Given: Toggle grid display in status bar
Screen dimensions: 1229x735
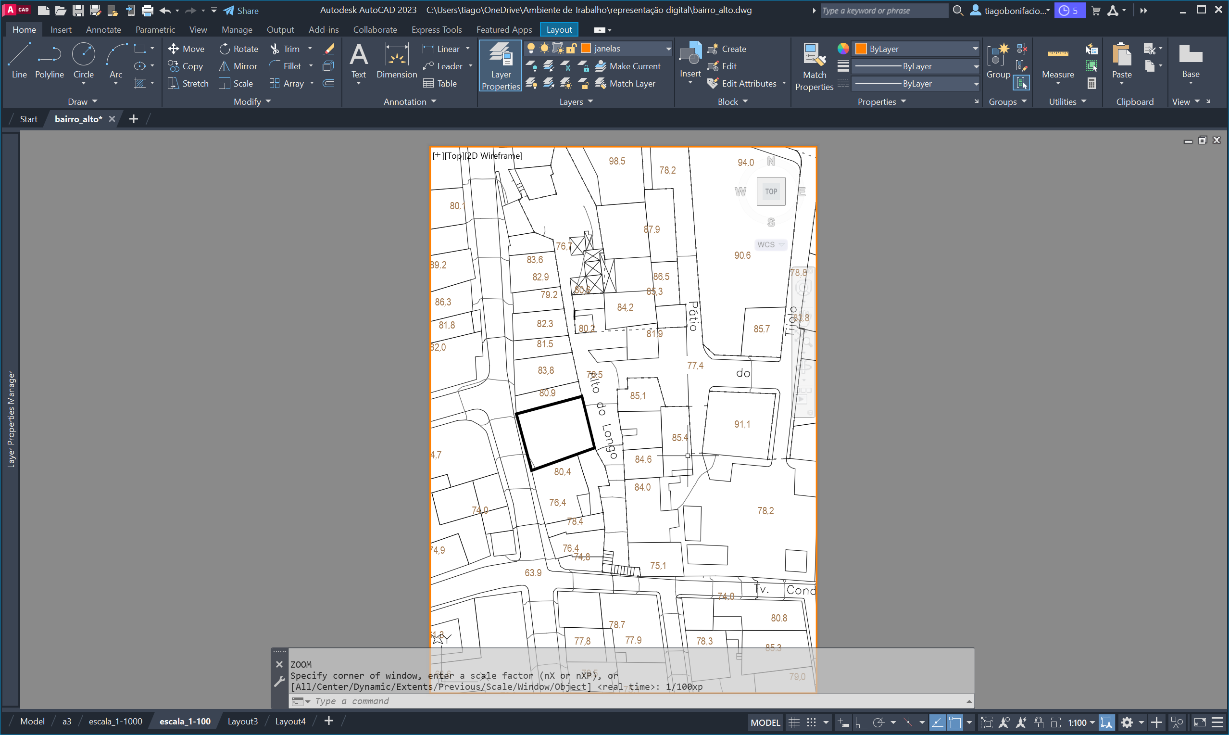Looking at the screenshot, I should click(x=793, y=722).
